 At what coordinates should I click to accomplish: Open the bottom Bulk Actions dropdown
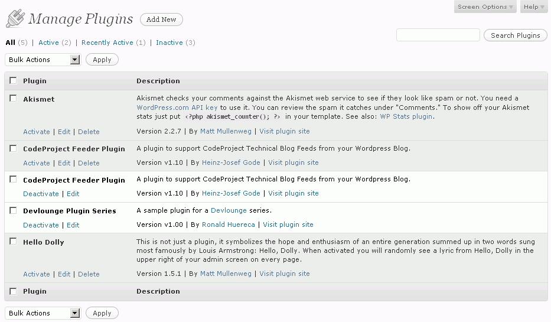(x=43, y=313)
